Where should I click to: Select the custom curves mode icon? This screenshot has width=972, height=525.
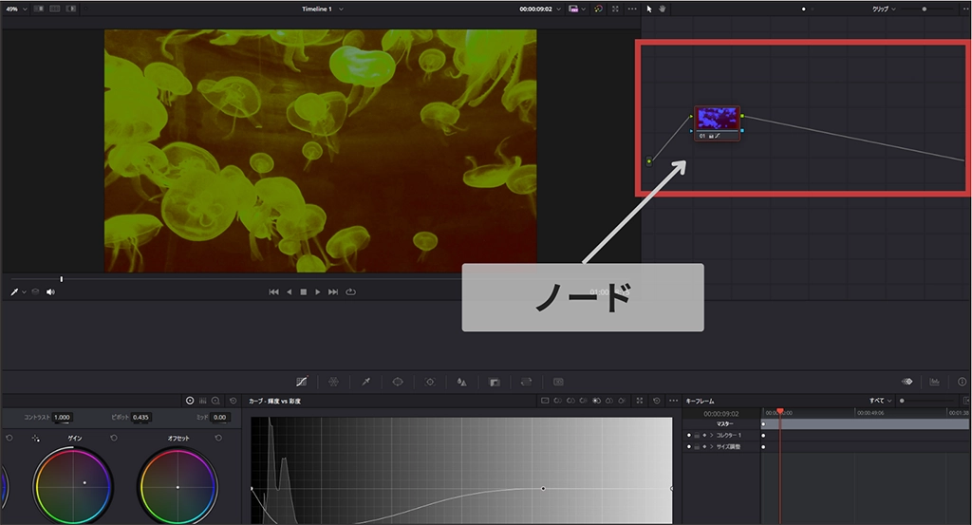click(545, 401)
